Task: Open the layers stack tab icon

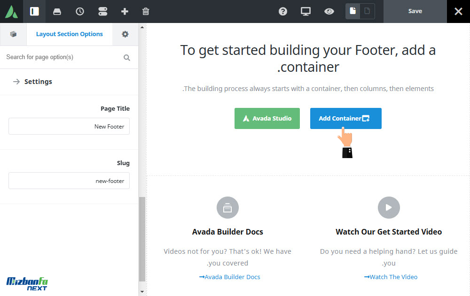Action: pyautogui.click(x=13, y=34)
